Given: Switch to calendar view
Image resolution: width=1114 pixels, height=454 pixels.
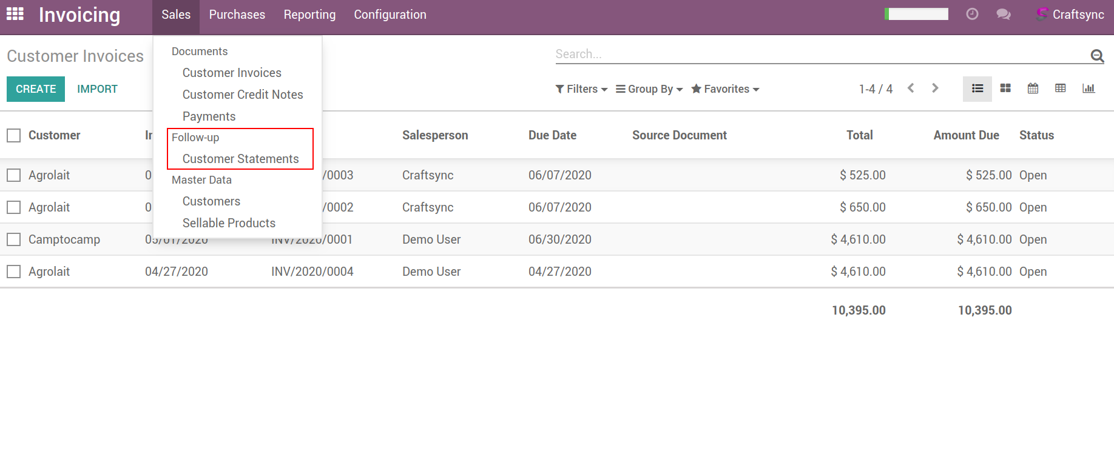Looking at the screenshot, I should (x=1033, y=88).
